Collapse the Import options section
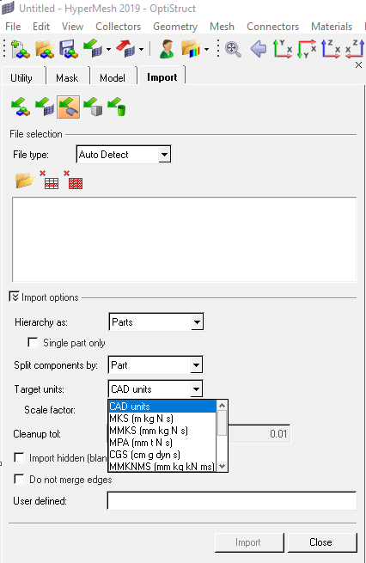 tap(15, 297)
